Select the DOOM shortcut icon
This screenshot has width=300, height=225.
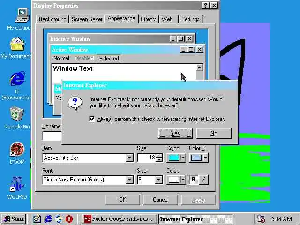[x=17, y=149]
